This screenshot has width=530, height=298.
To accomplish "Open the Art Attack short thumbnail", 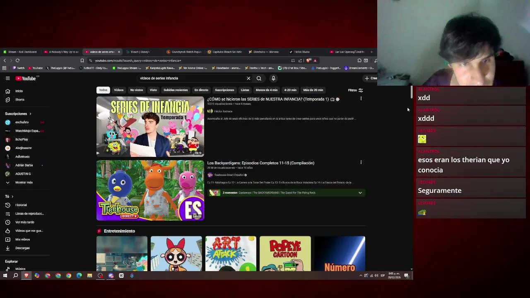I will tap(231, 254).
